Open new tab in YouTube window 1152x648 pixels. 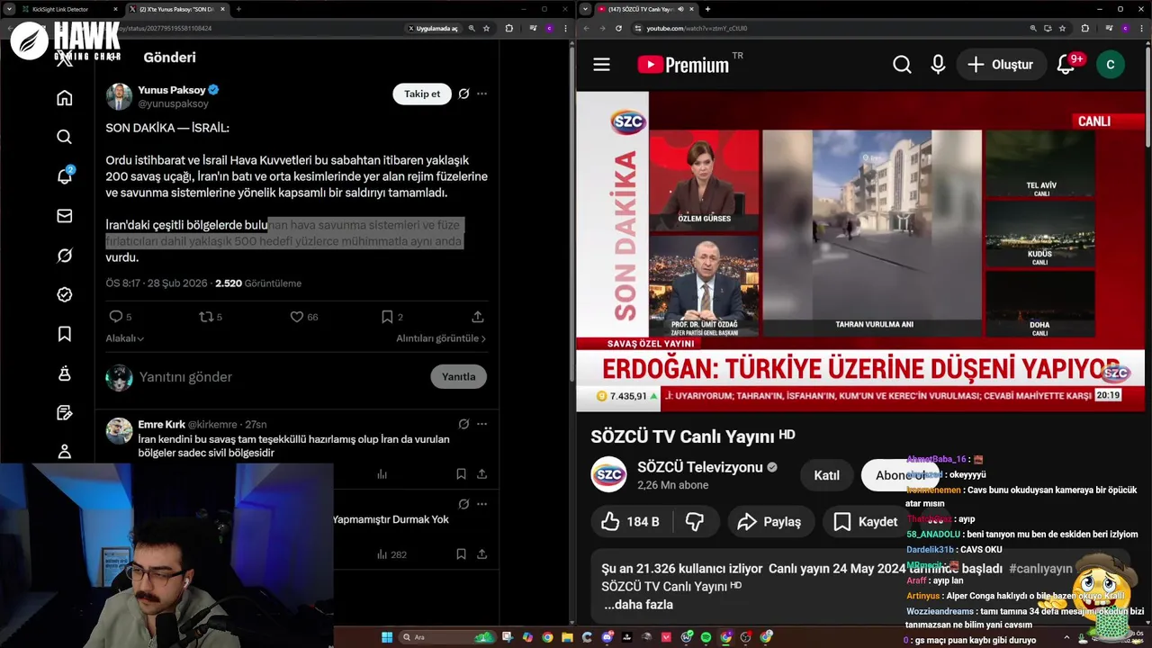point(707,9)
